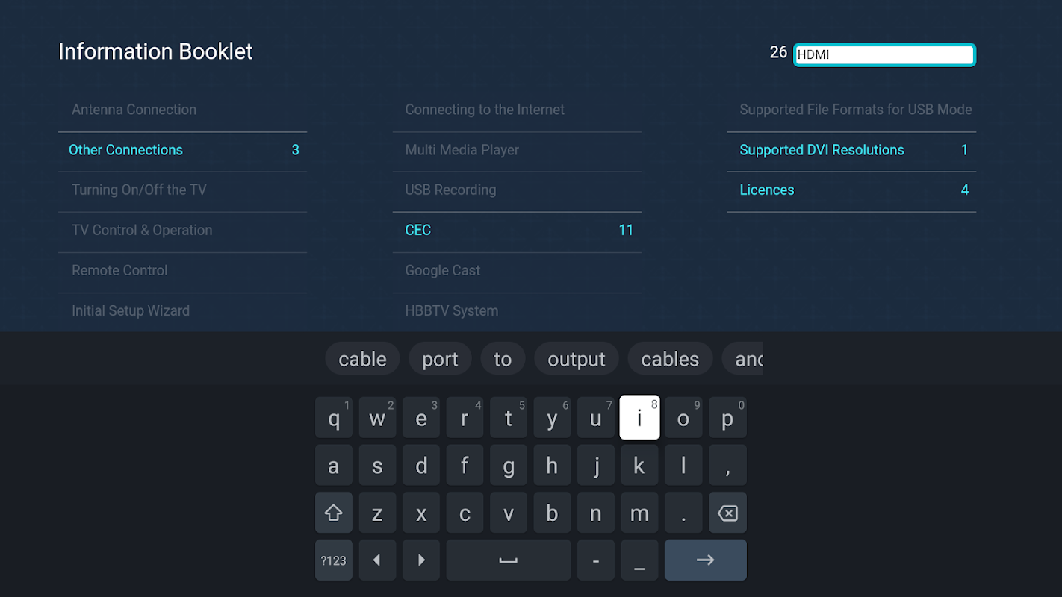This screenshot has width=1062, height=597.
Task: Tap the 'c' key
Action: [x=465, y=513]
